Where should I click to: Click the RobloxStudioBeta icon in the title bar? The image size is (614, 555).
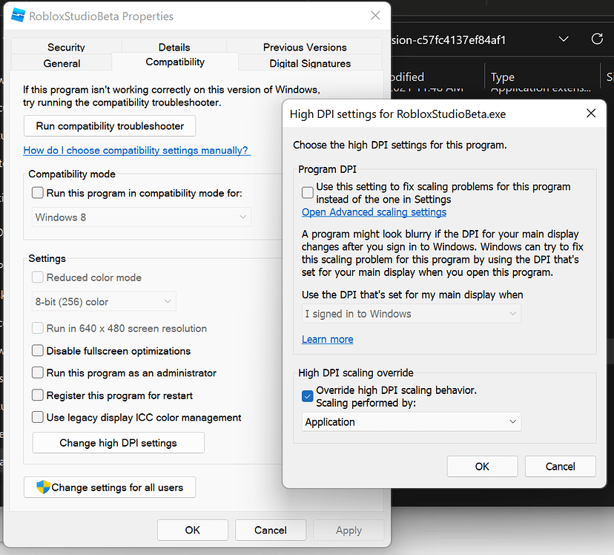(x=16, y=16)
